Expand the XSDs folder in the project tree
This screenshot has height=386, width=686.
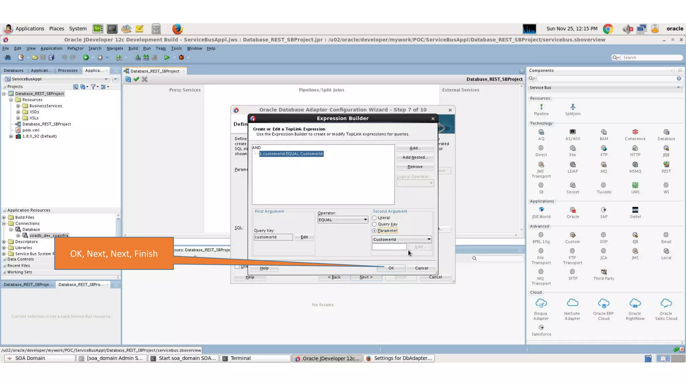[x=18, y=112]
